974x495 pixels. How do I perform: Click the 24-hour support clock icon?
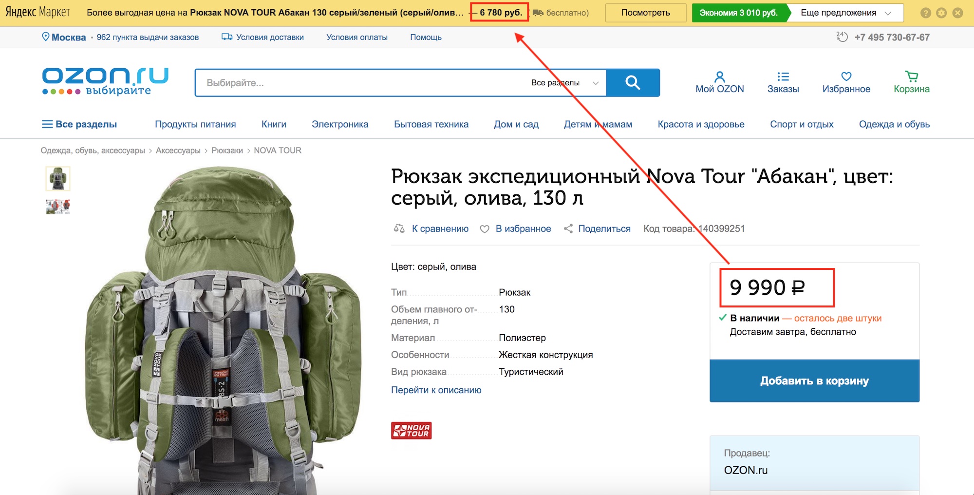[842, 37]
